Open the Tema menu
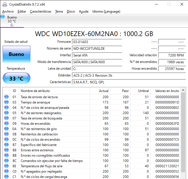This screenshot has height=179, width=188. point(59,11)
